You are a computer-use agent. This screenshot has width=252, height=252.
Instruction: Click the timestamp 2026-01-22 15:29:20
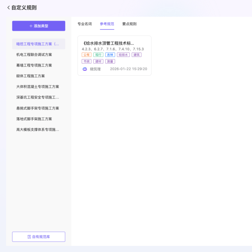pos(129,69)
